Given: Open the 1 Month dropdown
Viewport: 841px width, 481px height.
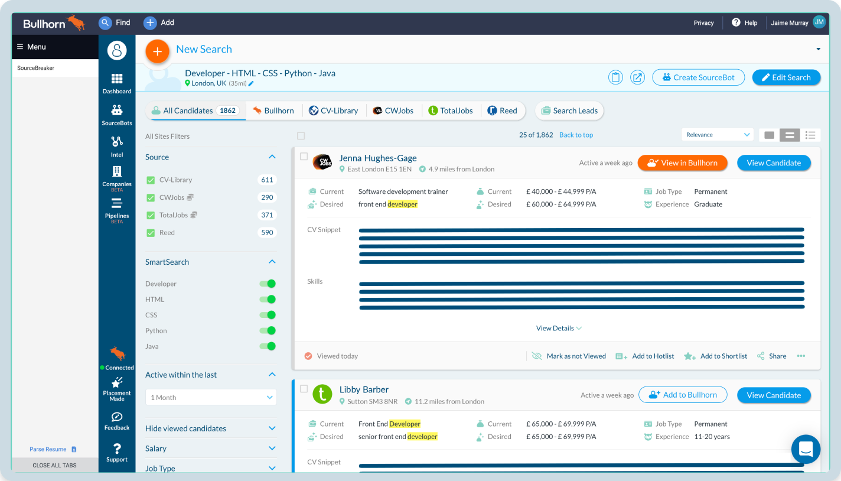Looking at the screenshot, I should click(211, 397).
